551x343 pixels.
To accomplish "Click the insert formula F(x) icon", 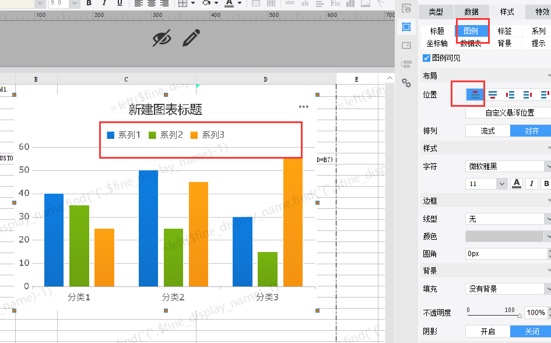I will click(x=335, y=3).
